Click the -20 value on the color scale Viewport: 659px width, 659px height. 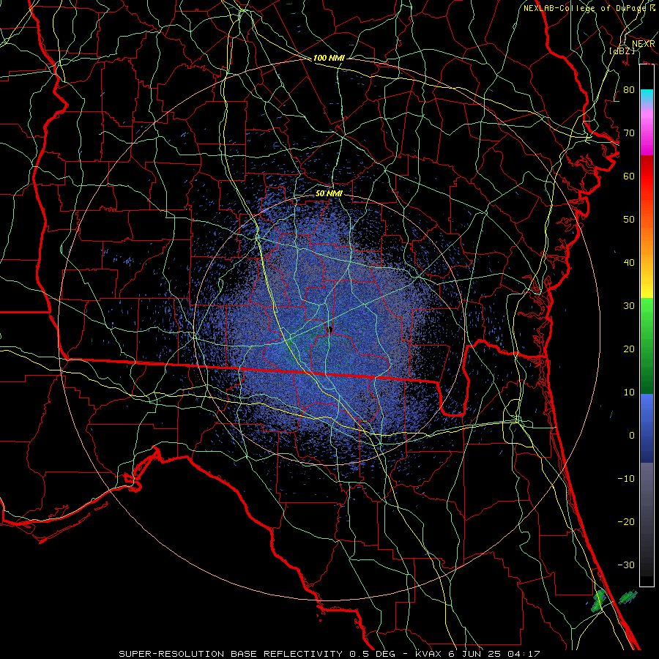626,521
